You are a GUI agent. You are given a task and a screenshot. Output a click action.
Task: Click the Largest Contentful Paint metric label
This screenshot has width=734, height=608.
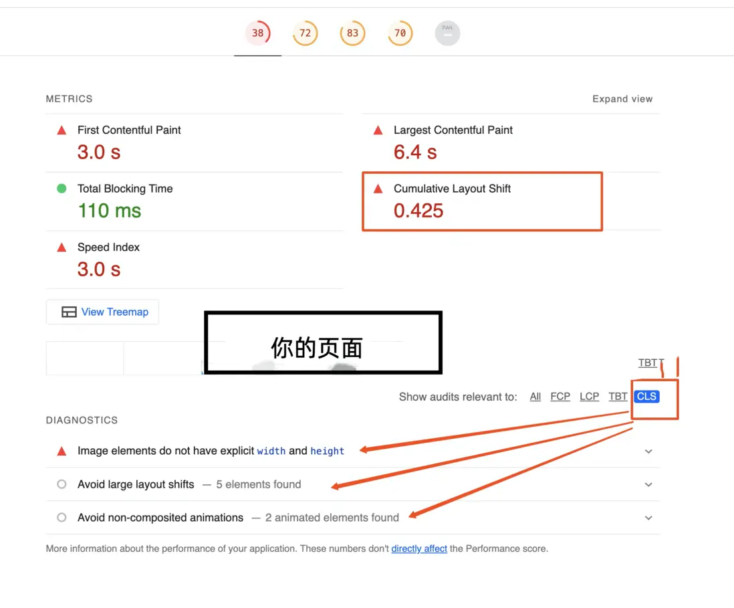(x=453, y=130)
